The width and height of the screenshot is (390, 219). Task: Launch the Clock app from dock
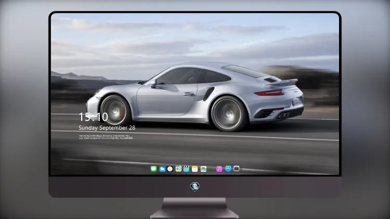170,169
